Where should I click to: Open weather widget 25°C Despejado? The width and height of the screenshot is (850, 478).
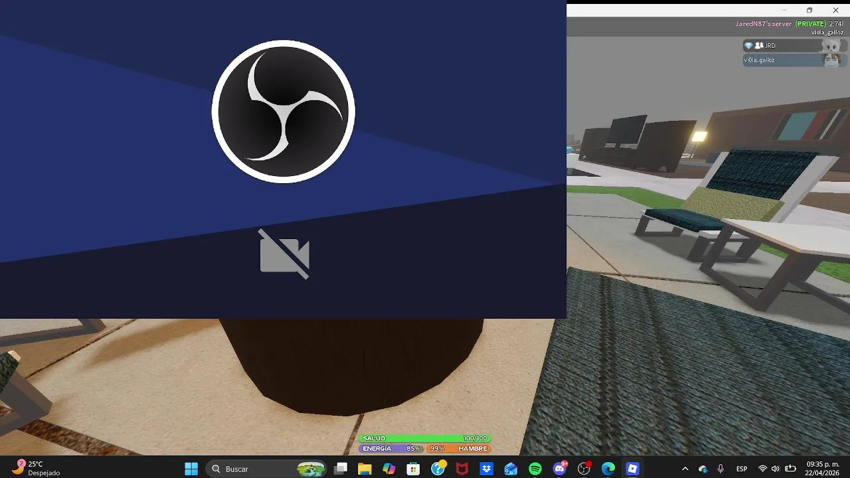coord(36,468)
